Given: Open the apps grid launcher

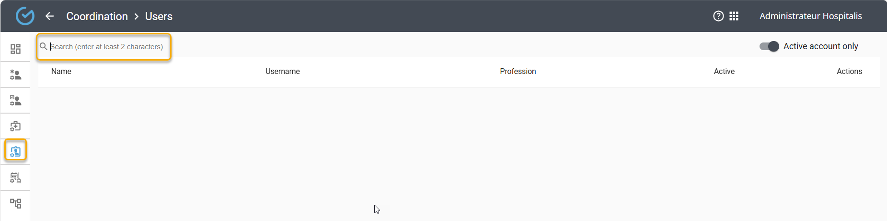Looking at the screenshot, I should [734, 16].
